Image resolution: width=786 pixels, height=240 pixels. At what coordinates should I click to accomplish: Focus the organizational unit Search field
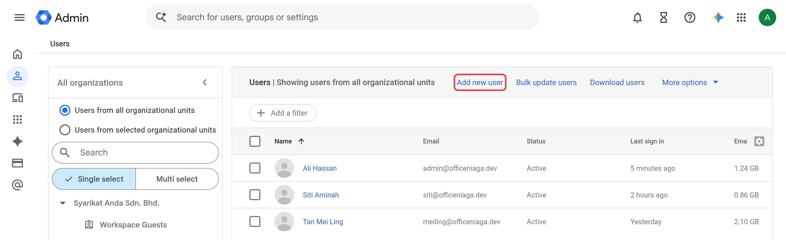135,152
